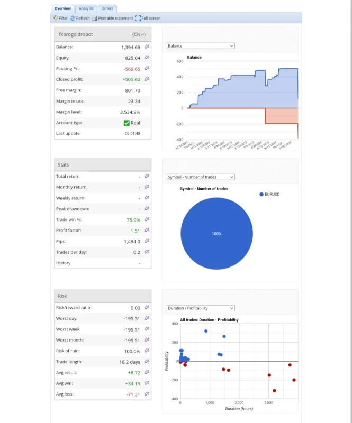Click the chart icon beside Trade win %
This screenshot has width=352, height=423.
pos(147,219)
